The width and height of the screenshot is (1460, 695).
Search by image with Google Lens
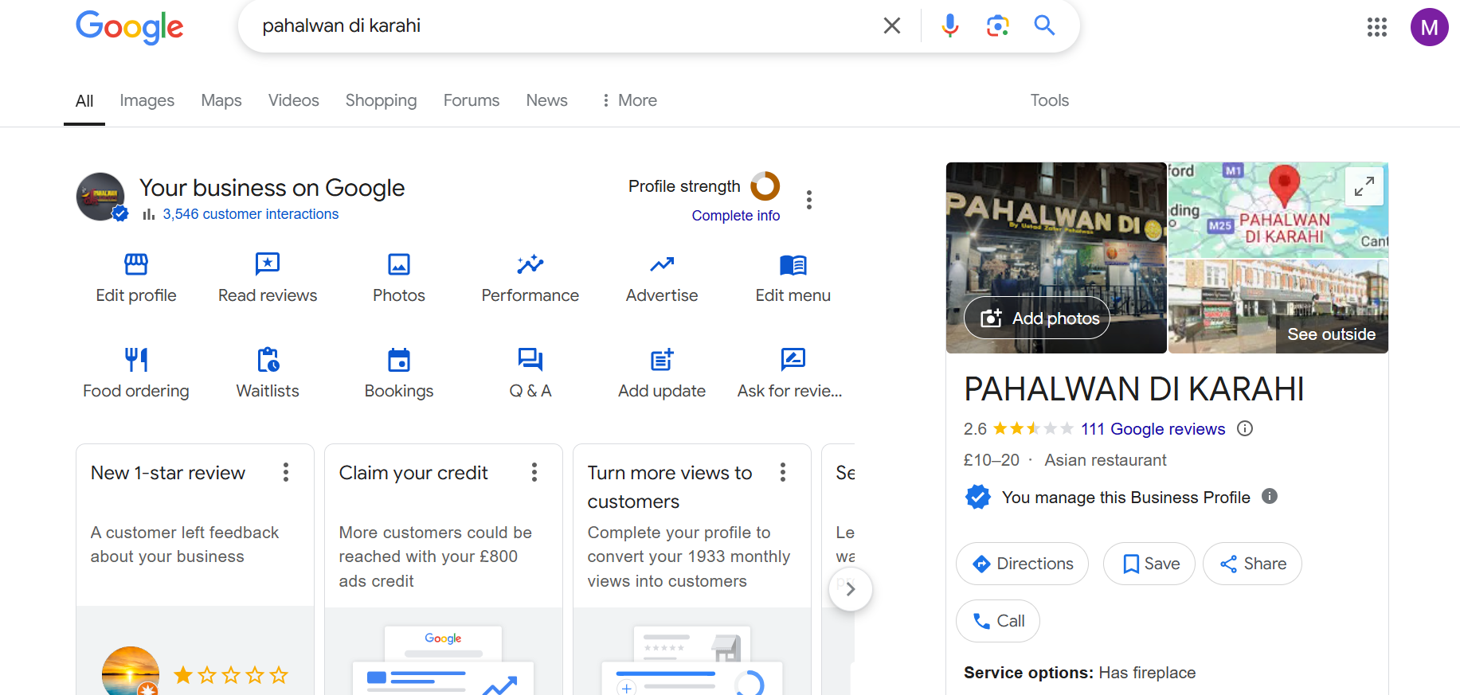(997, 25)
